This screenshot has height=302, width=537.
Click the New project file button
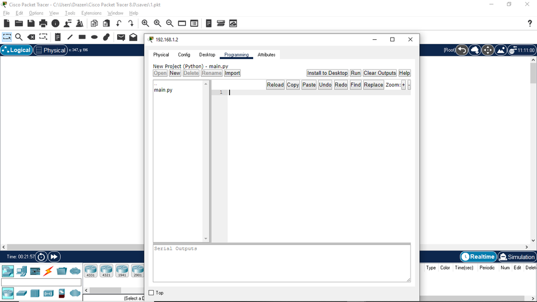coord(175,73)
